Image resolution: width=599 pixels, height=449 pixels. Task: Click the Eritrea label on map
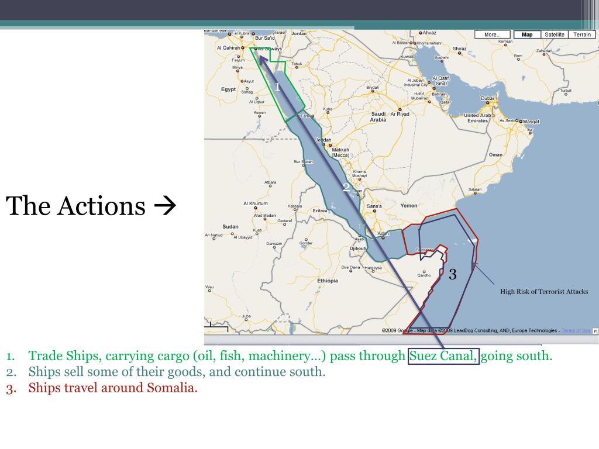(320, 210)
